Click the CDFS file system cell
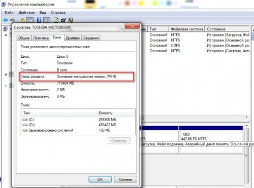Viewport: 254px width, 188px height. tap(175, 46)
